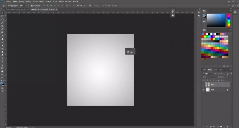This screenshot has width=239, height=128.
Task: Select the Path Selection tool
Action: tap(2, 65)
